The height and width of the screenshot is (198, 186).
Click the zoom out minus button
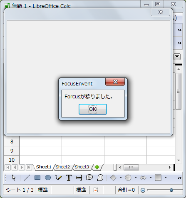(x=143, y=190)
